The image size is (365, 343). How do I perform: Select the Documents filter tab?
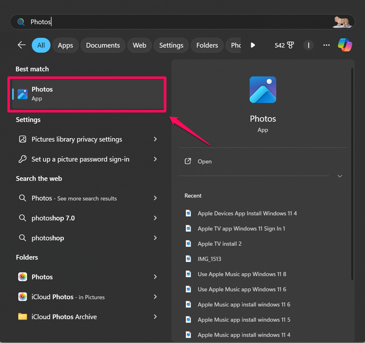[x=103, y=45]
